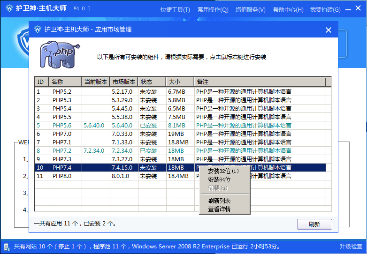Image resolution: width=367 pixels, height=254 pixels.
Task: Click 升级检查 in status bar
Action: [351, 247]
